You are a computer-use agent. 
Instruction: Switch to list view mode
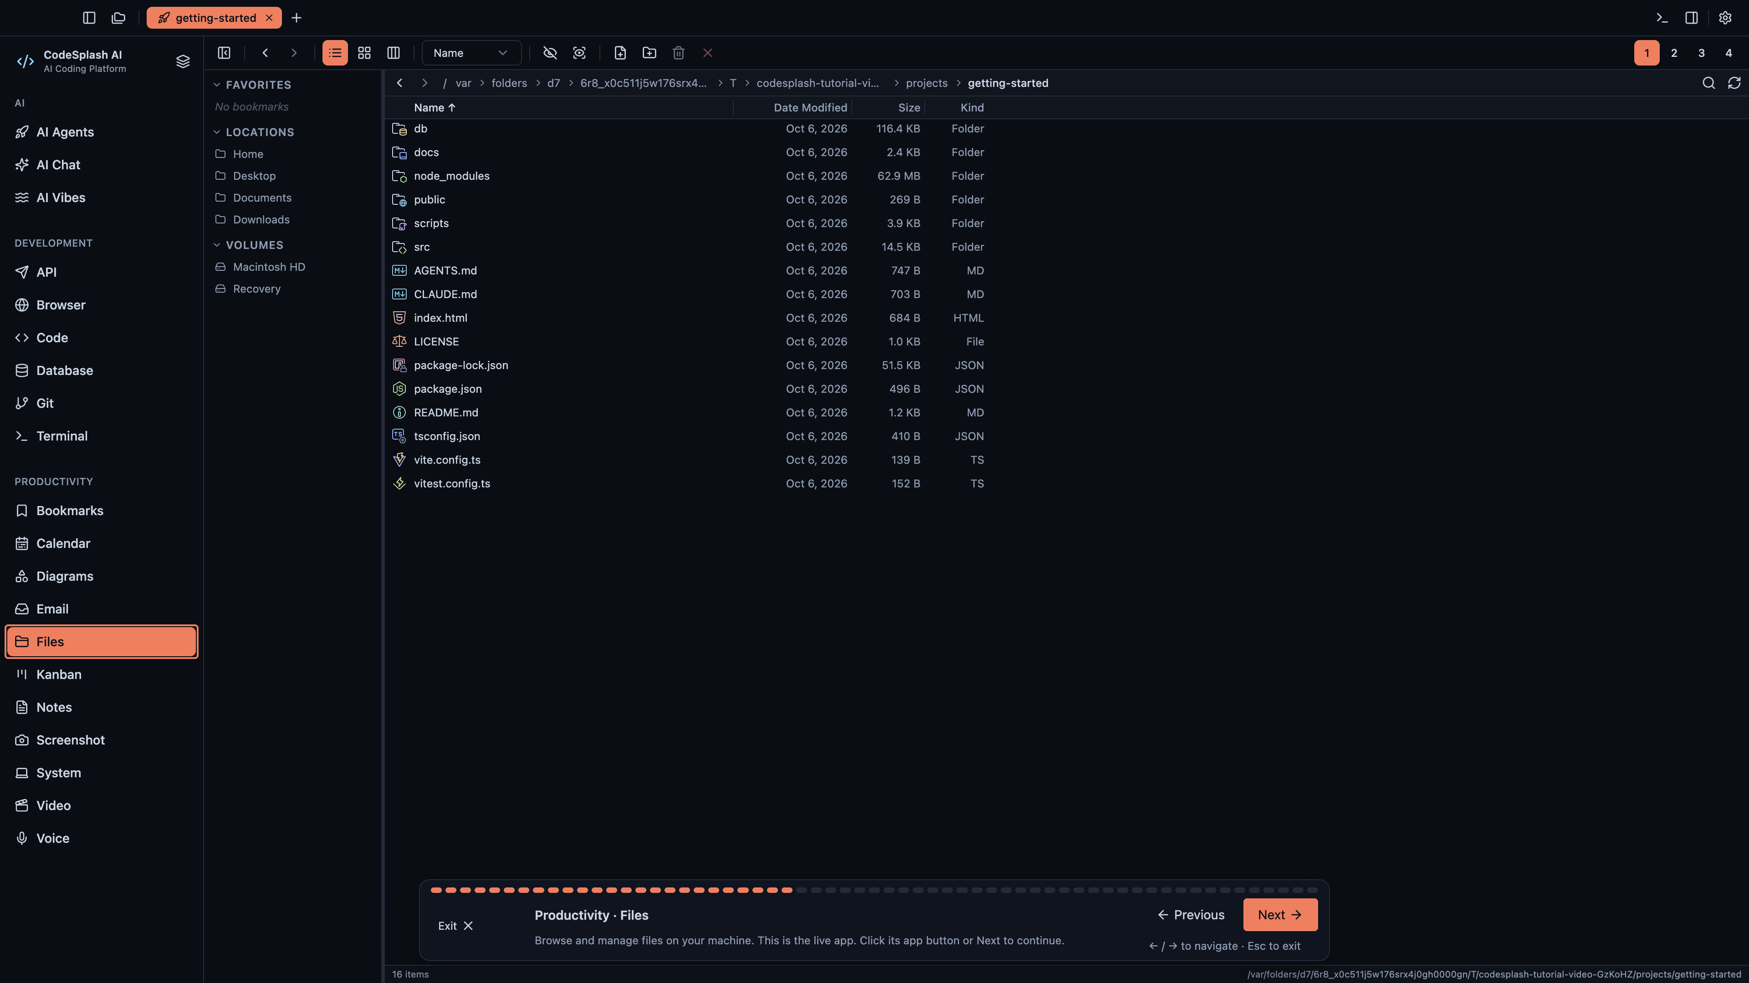pos(335,53)
